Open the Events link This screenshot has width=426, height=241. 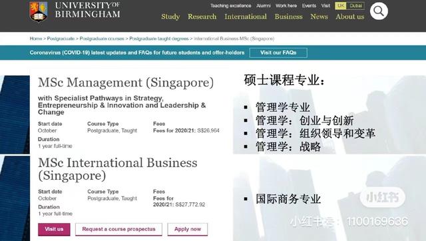309,6
